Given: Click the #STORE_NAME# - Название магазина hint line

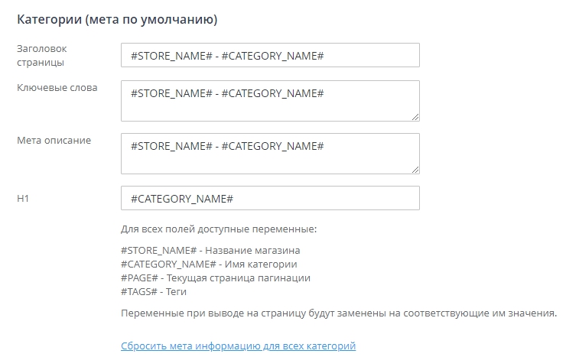Looking at the screenshot, I should coord(210,250).
